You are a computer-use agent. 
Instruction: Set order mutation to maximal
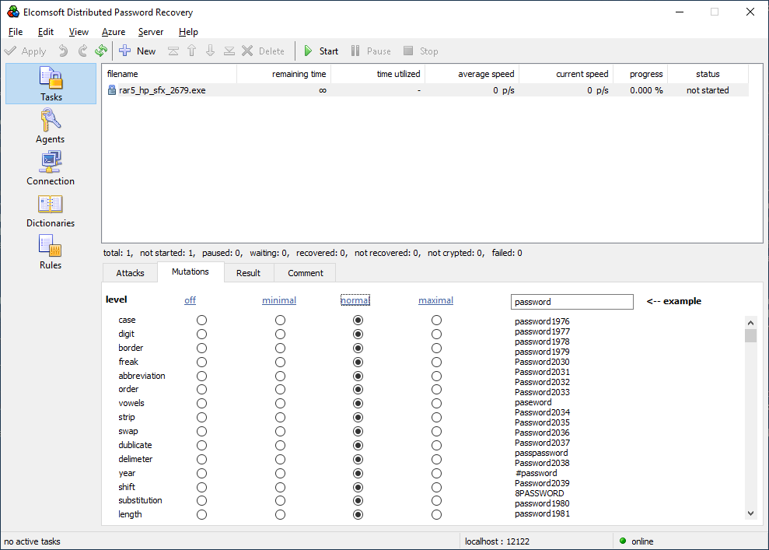point(436,390)
